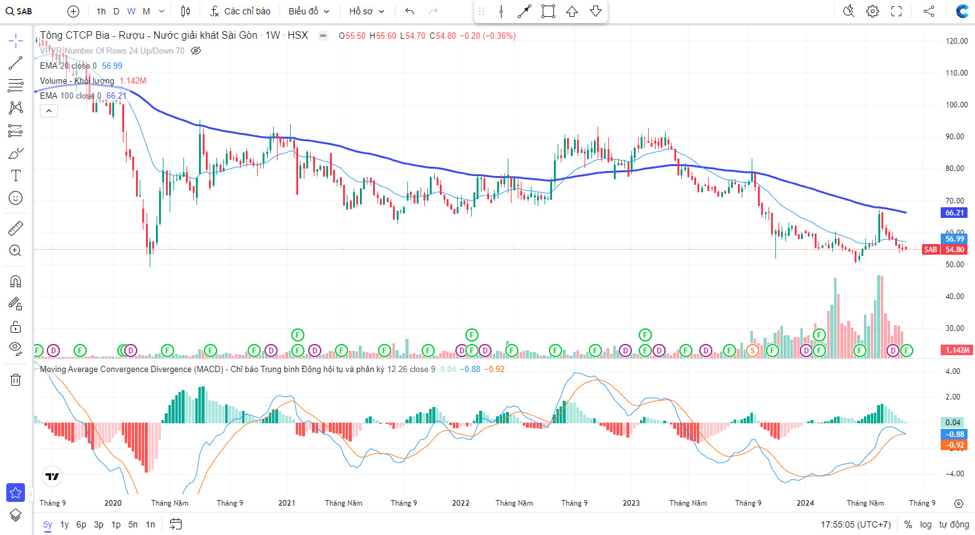This screenshot has width=975, height=535.
Task: Open Fibonacci retracement tools in sidebar
Action: click(16, 86)
